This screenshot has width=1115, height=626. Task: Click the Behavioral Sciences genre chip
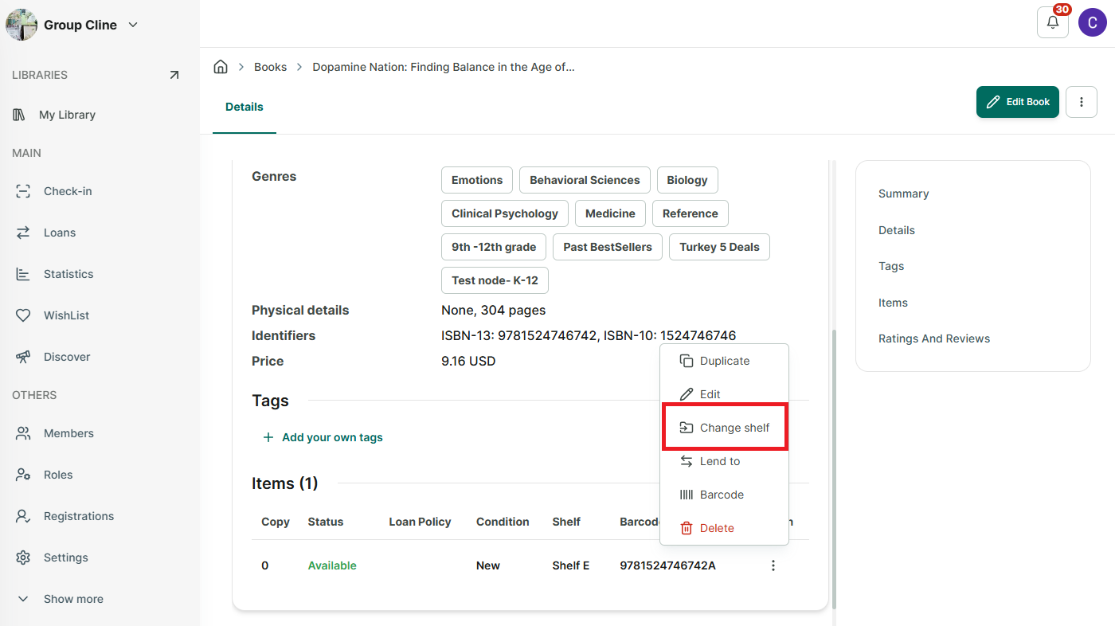point(585,180)
